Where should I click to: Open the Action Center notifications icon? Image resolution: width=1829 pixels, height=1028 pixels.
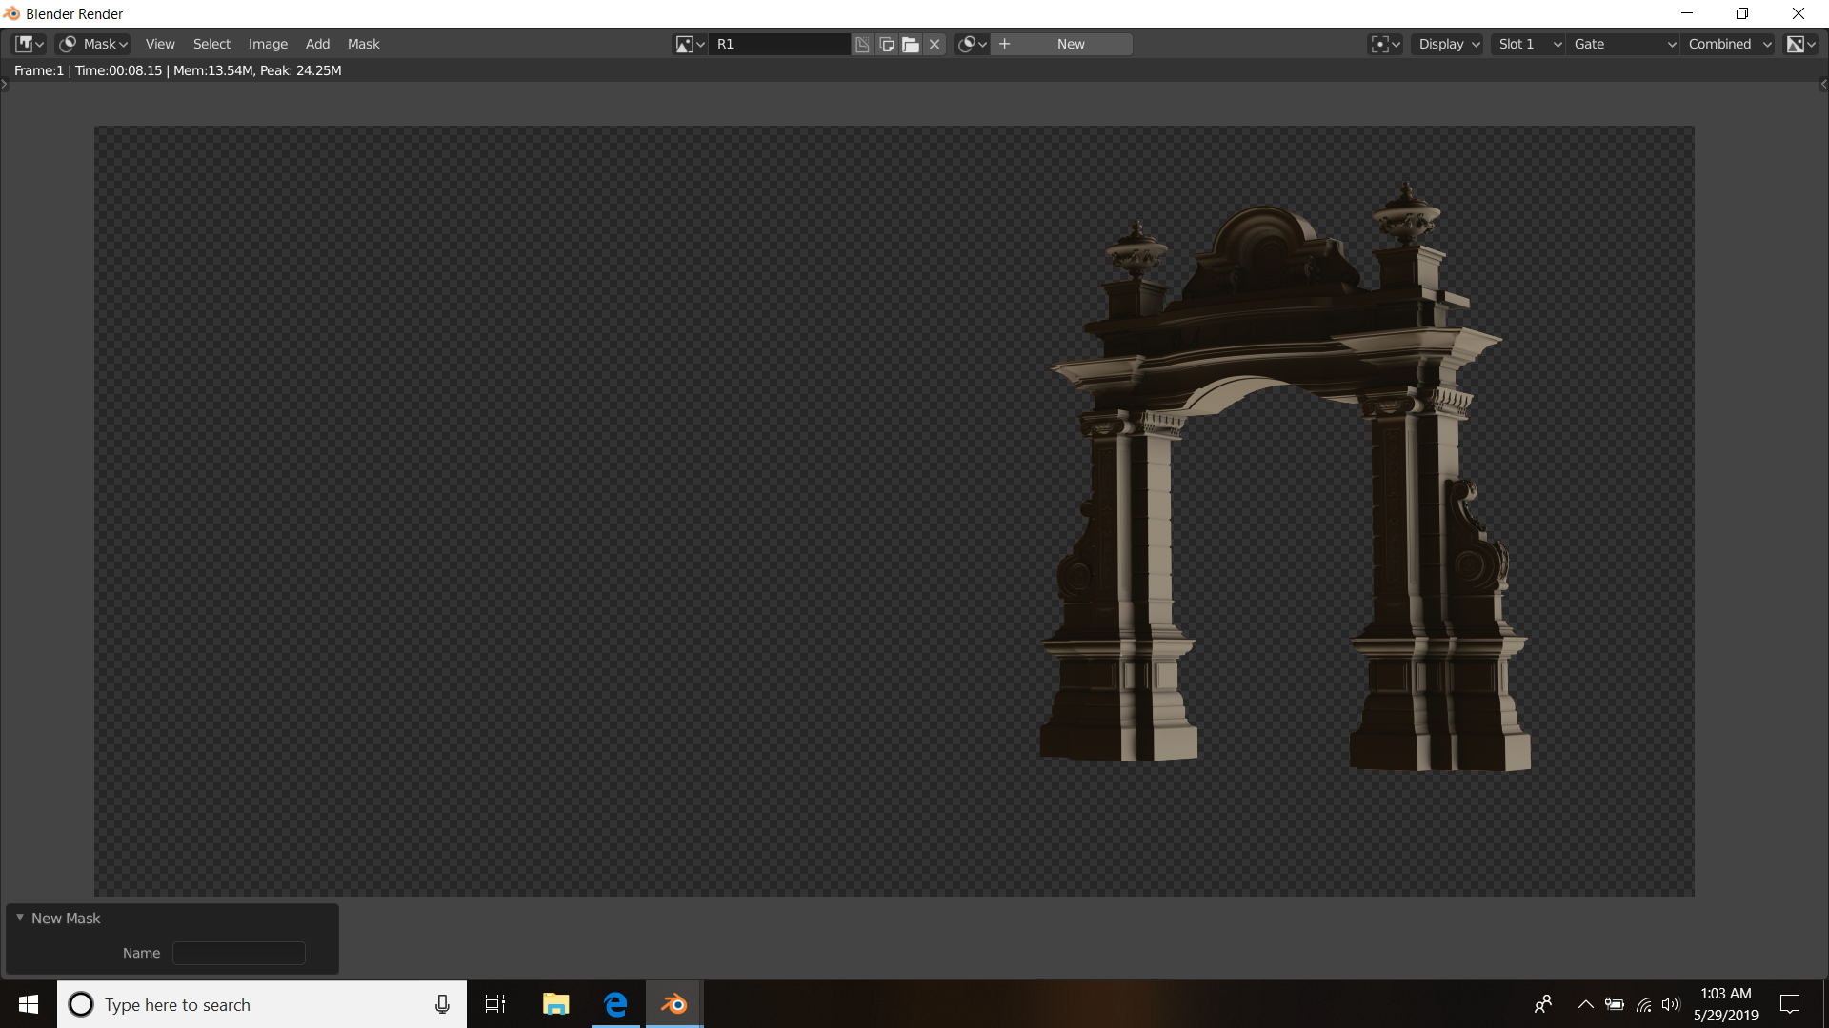coord(1790,1004)
